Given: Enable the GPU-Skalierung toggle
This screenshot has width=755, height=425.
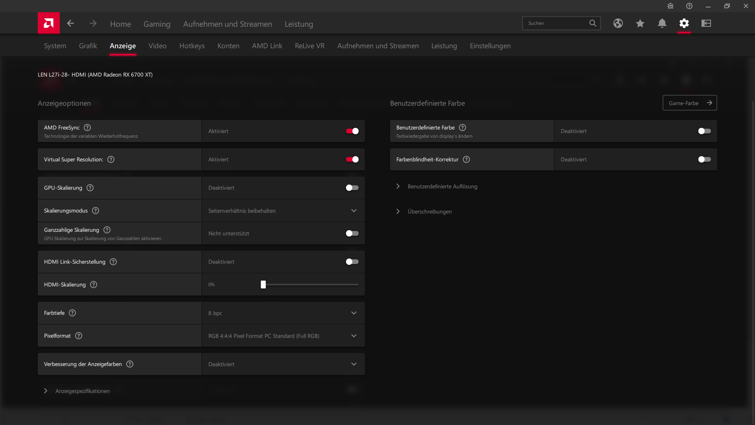Looking at the screenshot, I should pos(352,188).
